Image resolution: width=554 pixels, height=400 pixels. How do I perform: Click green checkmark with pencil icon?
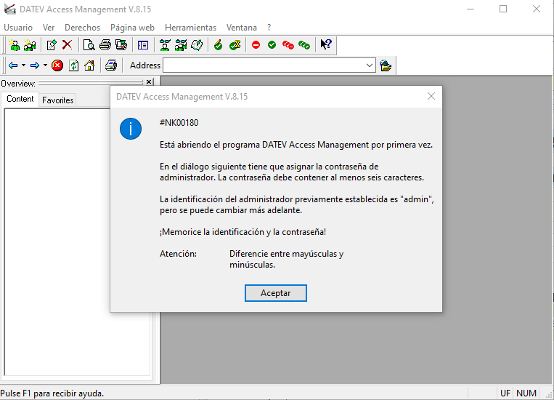click(x=219, y=45)
